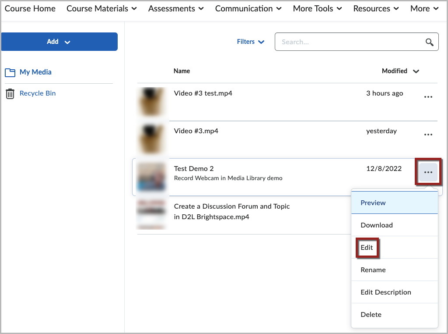
Task: Open the Test Demo 2 title
Action: [x=194, y=169]
